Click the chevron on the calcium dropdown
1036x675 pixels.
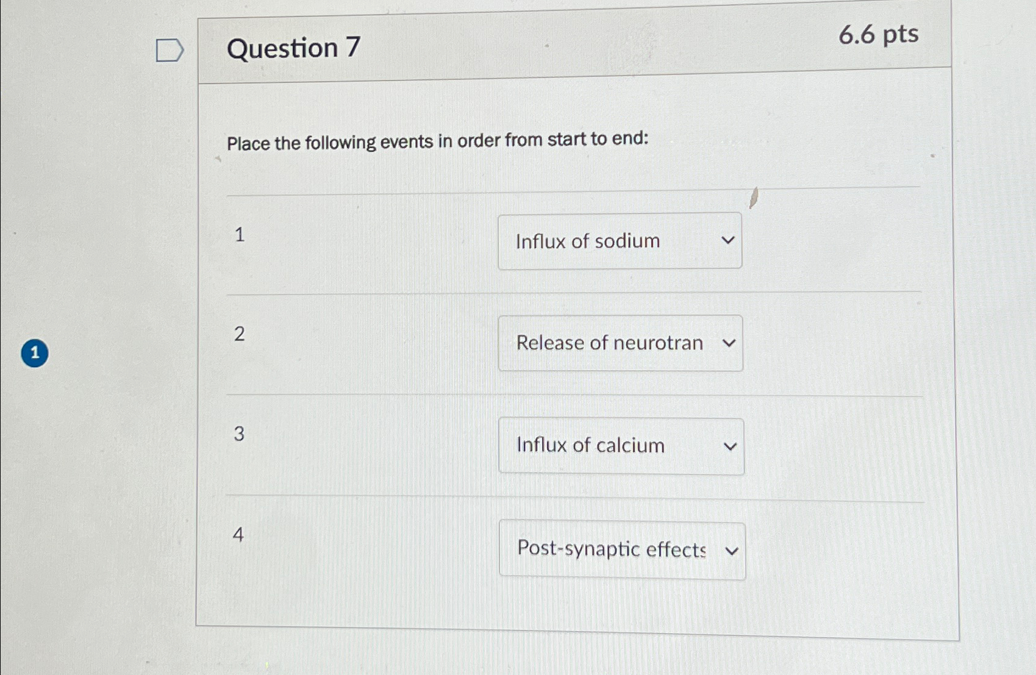tap(731, 446)
